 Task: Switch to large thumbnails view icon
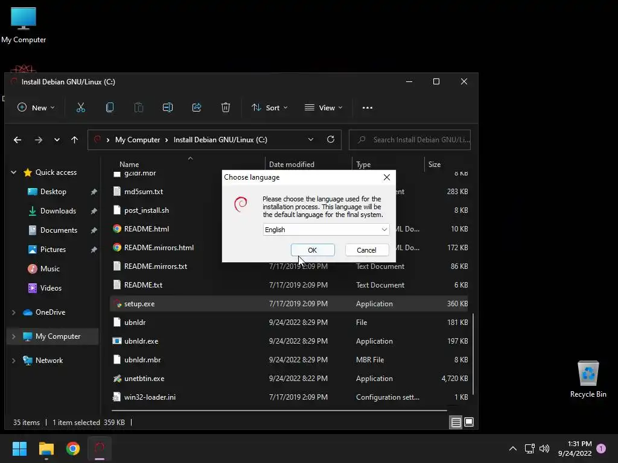(468, 422)
